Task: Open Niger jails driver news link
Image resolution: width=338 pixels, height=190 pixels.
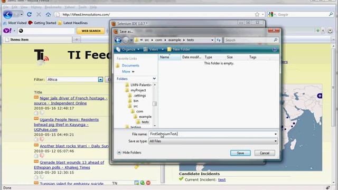Action: pos(71,101)
